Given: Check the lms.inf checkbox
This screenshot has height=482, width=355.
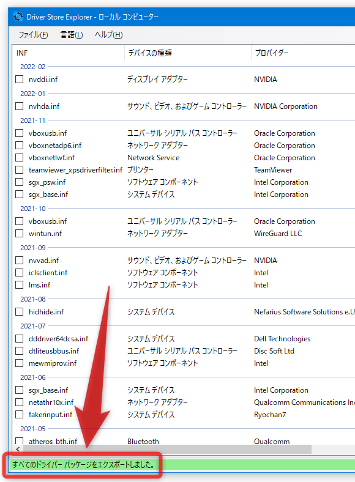Looking at the screenshot, I should tap(20, 285).
